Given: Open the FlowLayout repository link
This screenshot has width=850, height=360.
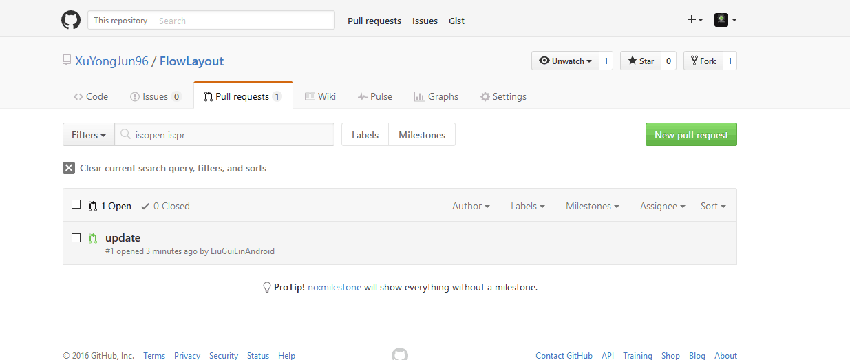Looking at the screenshot, I should tap(191, 61).
